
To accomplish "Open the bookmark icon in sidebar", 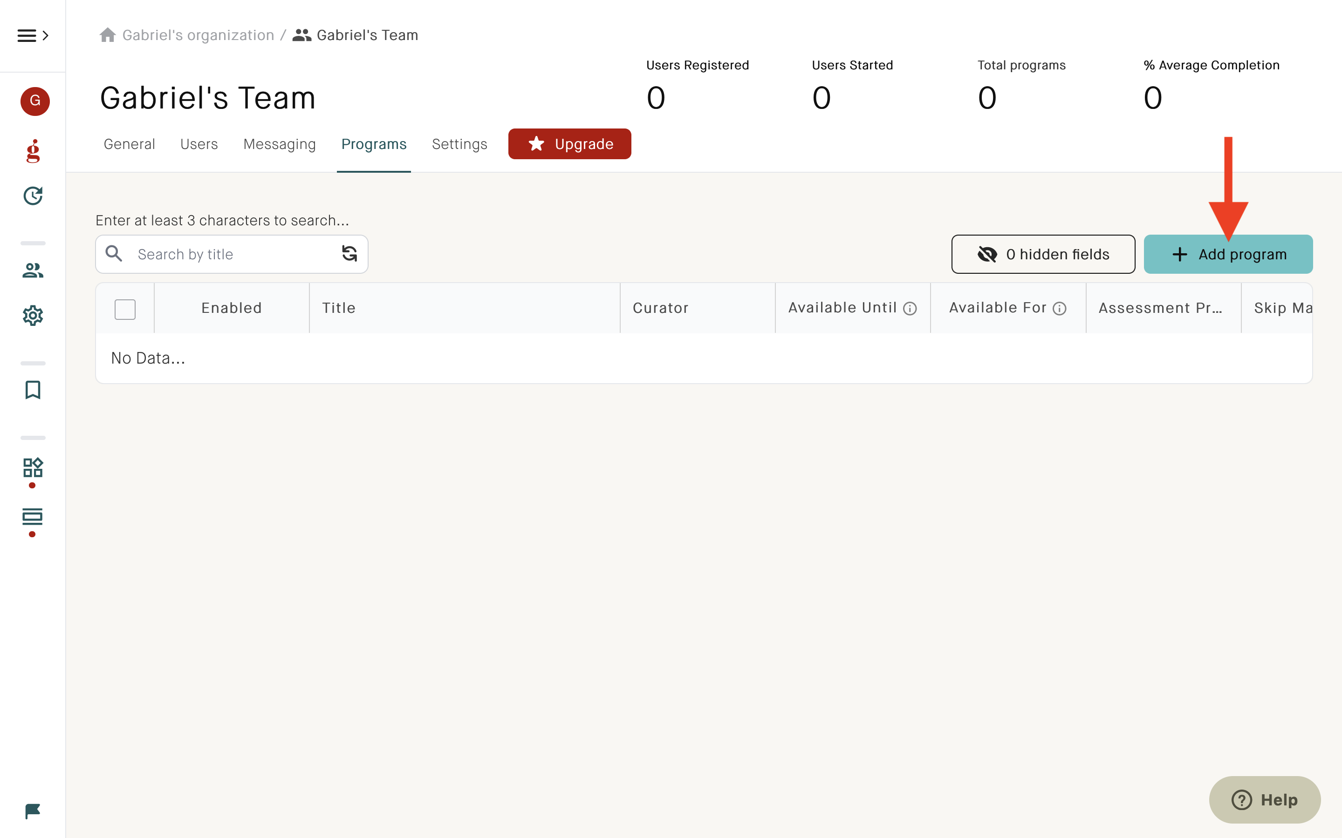I will click(x=33, y=390).
